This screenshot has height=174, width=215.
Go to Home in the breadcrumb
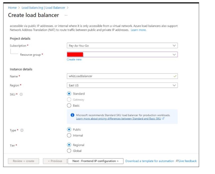[x=12, y=8]
